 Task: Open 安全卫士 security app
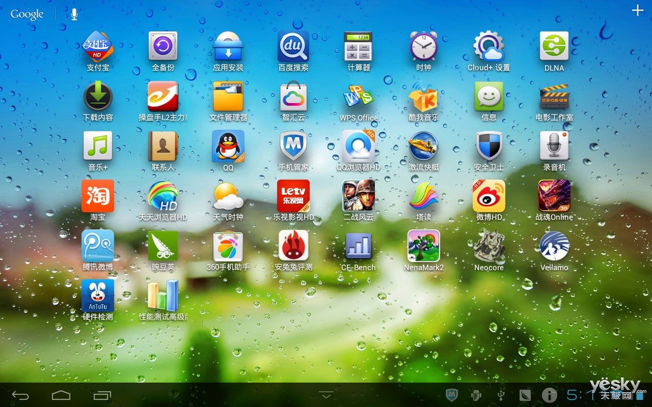point(489,146)
